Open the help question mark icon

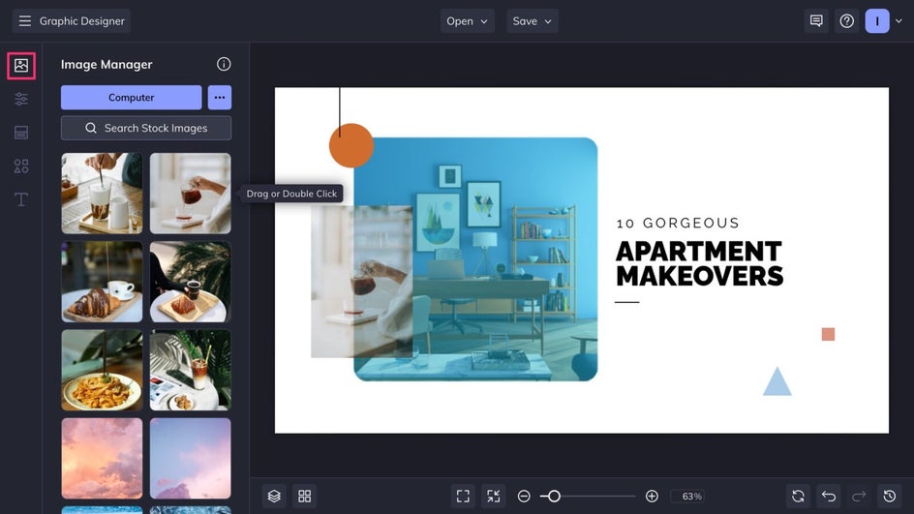[846, 21]
